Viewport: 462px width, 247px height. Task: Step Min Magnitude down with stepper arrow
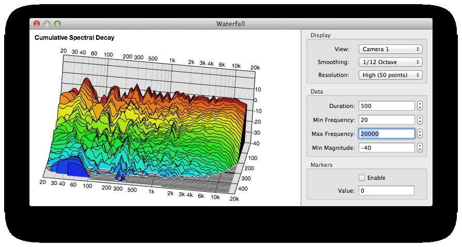[420, 150]
